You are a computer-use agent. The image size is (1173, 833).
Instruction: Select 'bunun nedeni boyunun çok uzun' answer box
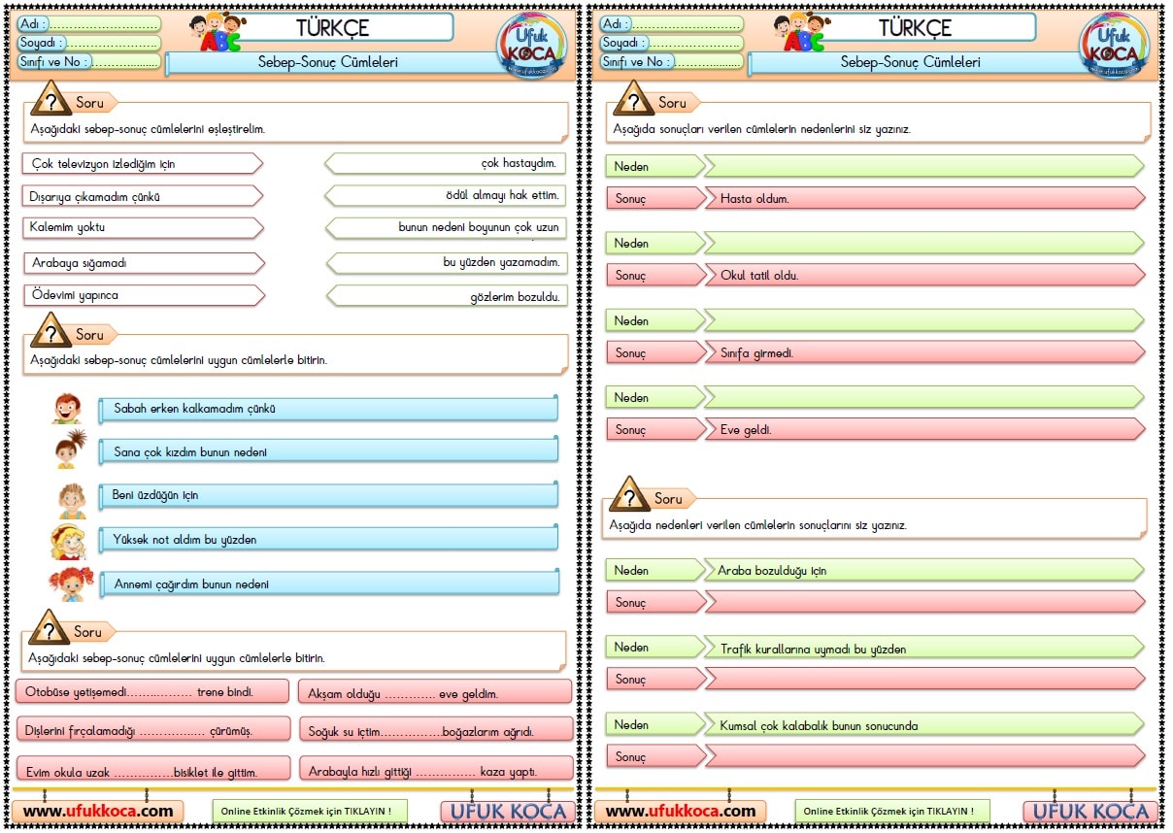pos(446,228)
